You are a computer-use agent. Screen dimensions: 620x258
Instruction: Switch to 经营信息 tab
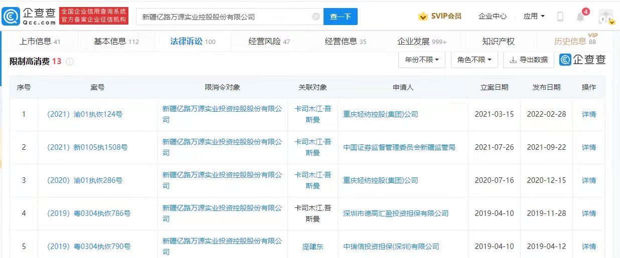346,41
